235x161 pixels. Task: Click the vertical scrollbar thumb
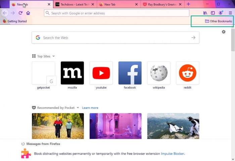pyautogui.click(x=233, y=40)
